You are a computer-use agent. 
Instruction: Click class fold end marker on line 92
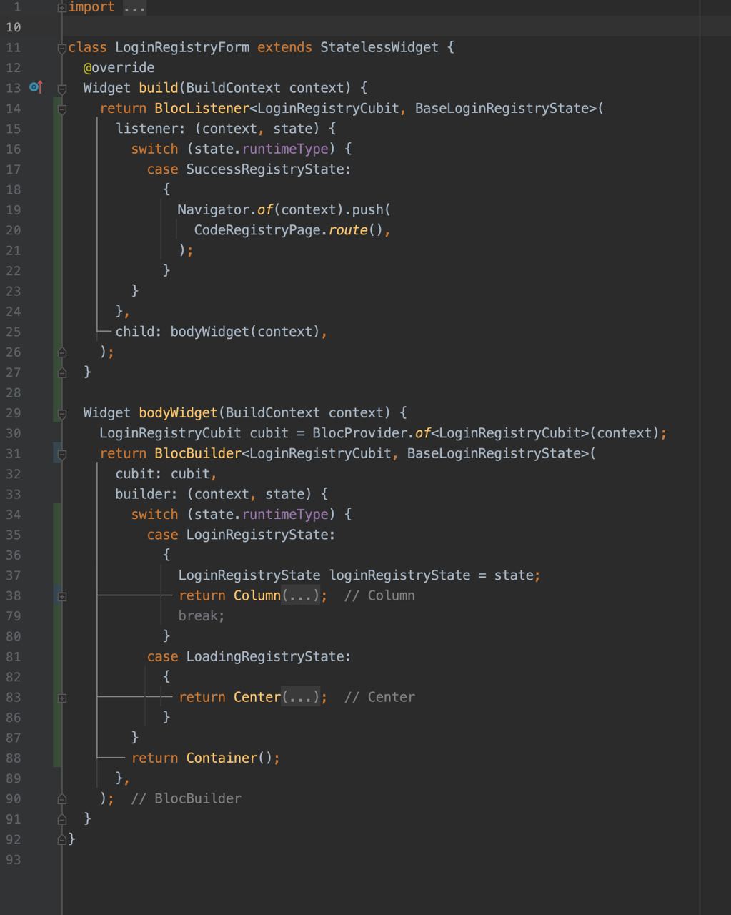[x=62, y=839]
